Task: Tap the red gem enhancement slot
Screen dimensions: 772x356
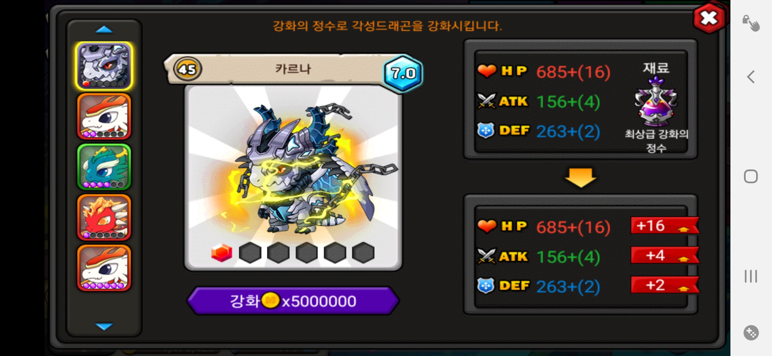Action: pos(222,253)
